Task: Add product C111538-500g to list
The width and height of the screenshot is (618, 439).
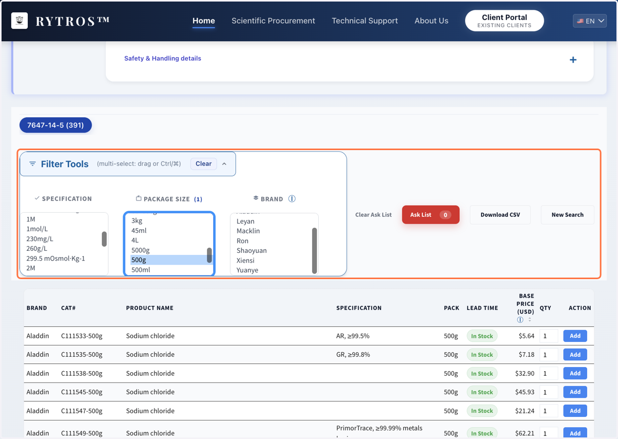Action: pyautogui.click(x=575, y=373)
